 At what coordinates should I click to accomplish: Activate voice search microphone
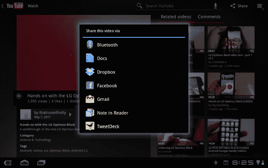[215, 6]
